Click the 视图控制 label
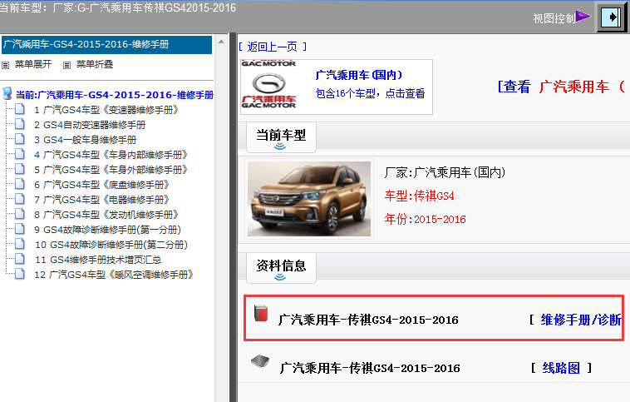The width and height of the screenshot is (630, 402). pyautogui.click(x=554, y=18)
